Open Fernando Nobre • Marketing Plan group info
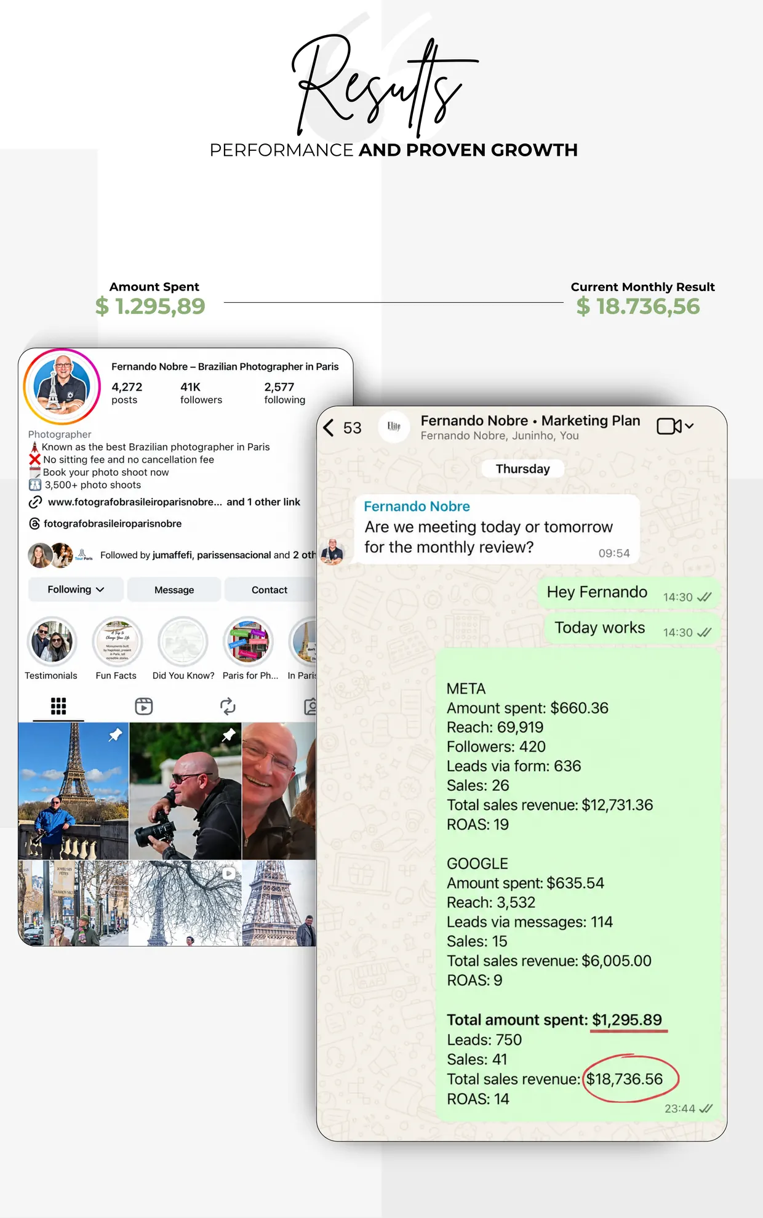Screen dimensions: 763x1218 (530, 427)
